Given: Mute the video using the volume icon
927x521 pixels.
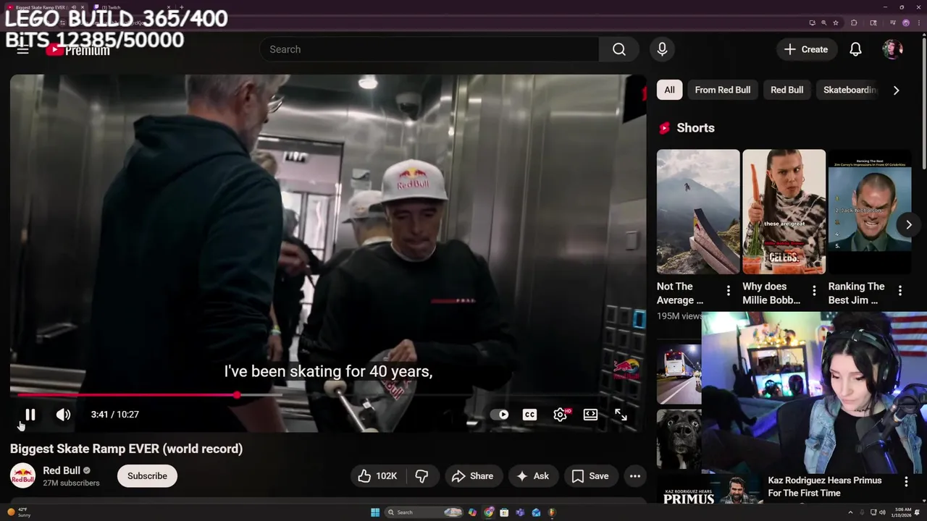Looking at the screenshot, I should pyautogui.click(x=64, y=415).
